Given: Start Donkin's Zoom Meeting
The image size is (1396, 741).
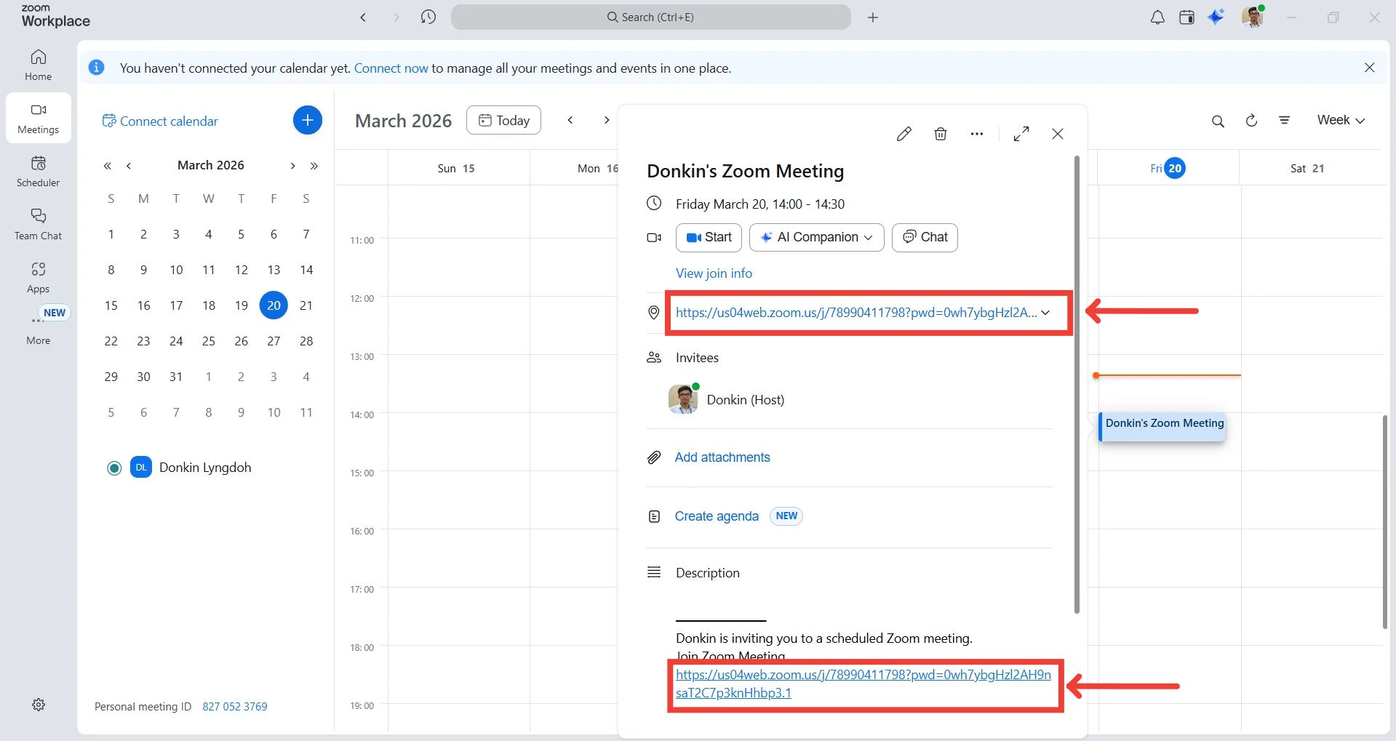Looking at the screenshot, I should click(x=709, y=237).
